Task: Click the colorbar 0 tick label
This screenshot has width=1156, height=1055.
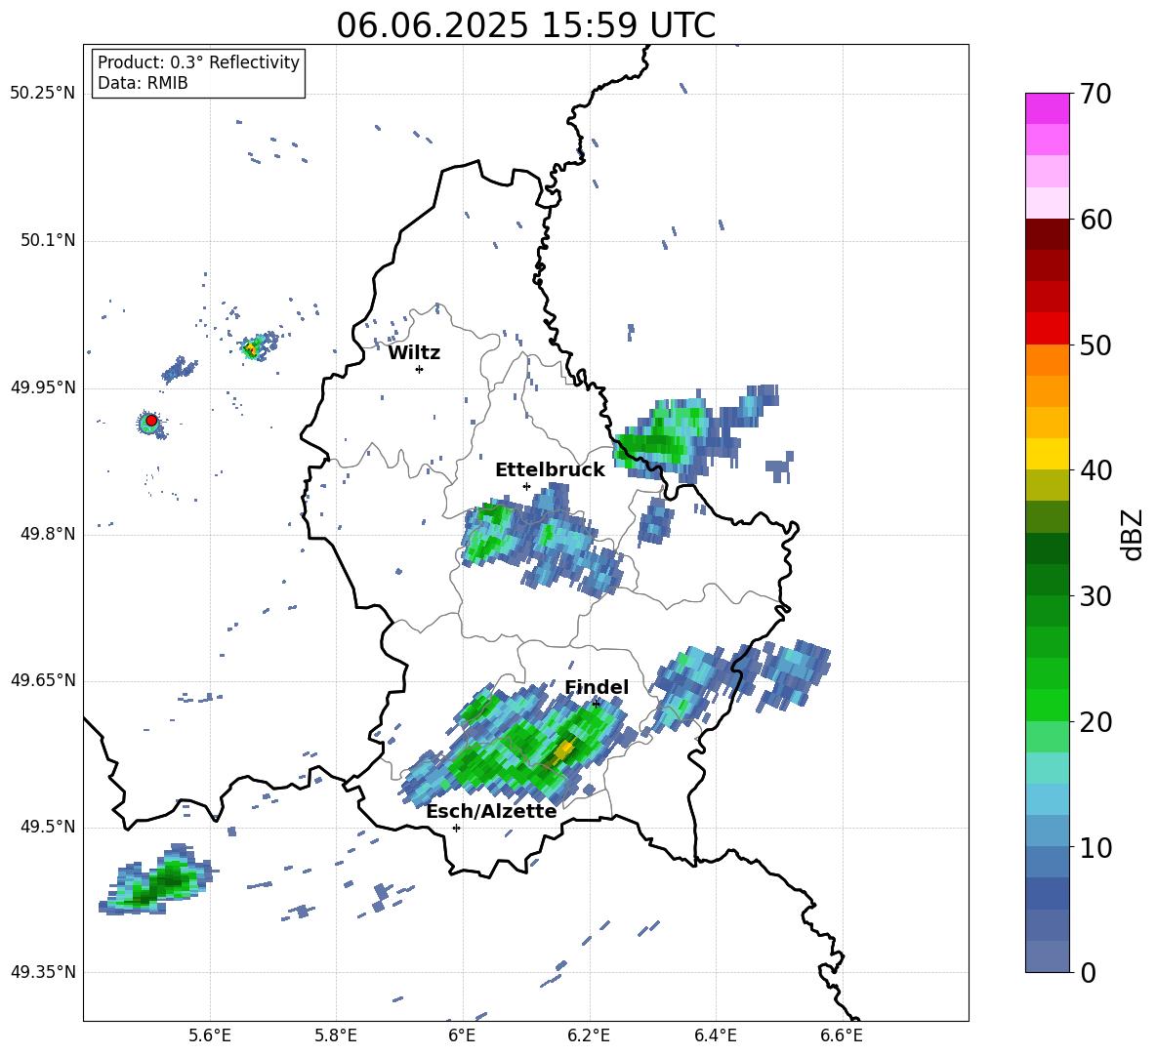Action: tap(1088, 972)
